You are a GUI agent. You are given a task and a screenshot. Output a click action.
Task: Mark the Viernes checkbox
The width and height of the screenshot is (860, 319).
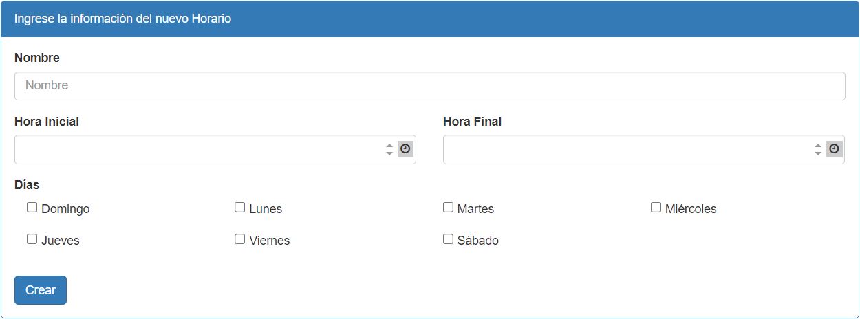(x=239, y=239)
